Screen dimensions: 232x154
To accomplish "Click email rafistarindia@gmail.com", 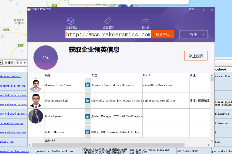I will tap(159, 101).
